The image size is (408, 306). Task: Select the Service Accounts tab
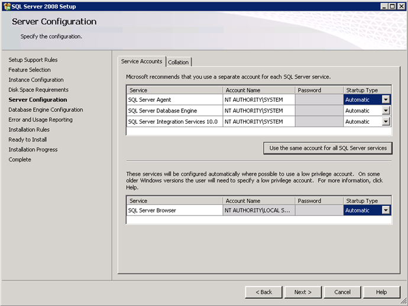point(141,62)
